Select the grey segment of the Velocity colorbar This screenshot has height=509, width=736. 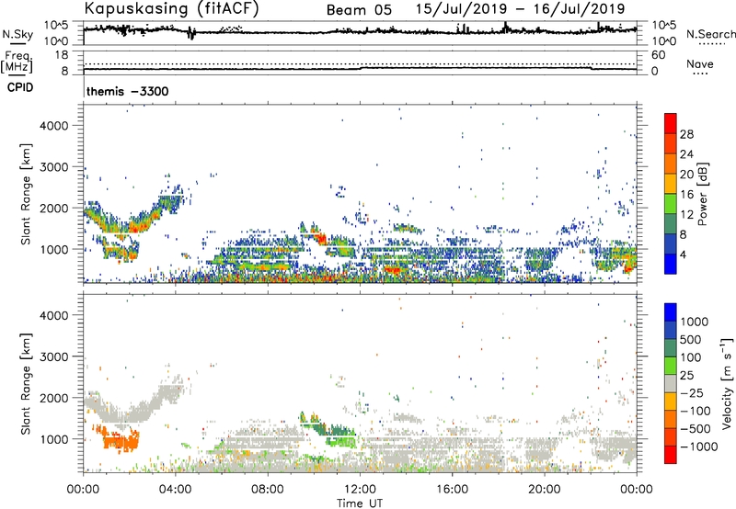tap(671, 384)
